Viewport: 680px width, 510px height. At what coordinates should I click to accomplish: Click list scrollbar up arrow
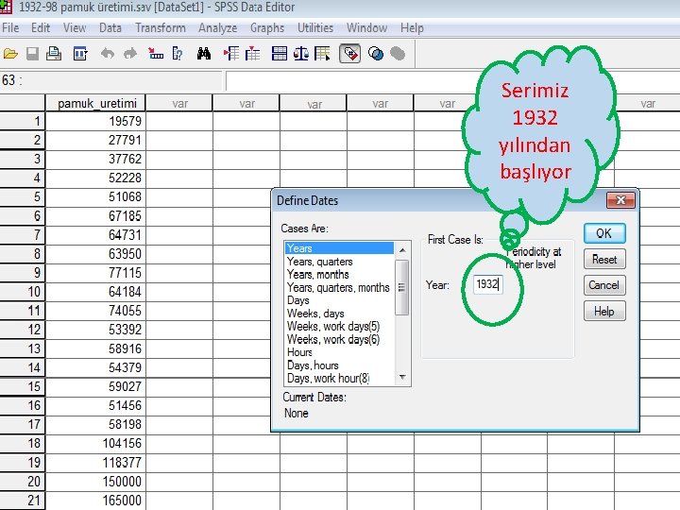pos(402,249)
